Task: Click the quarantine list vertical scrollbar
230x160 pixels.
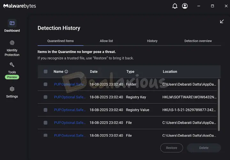Action: (219, 105)
